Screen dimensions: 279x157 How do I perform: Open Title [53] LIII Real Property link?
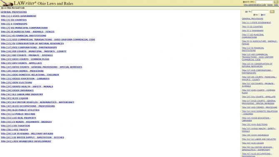click(x=18, y=118)
